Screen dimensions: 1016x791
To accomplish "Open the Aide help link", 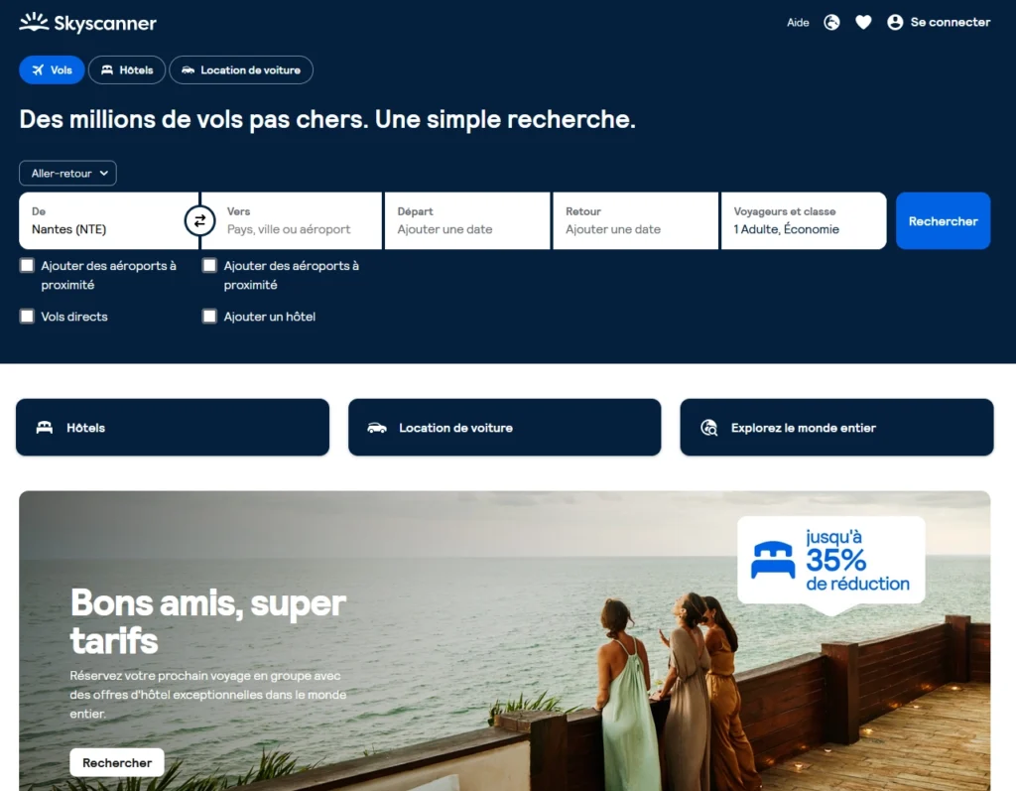I will point(798,23).
